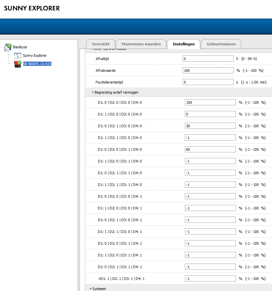Open the Overzicht tab

(101, 44)
